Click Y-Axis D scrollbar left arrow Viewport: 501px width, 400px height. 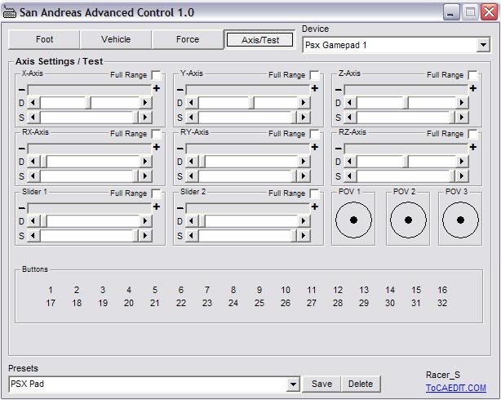click(192, 103)
